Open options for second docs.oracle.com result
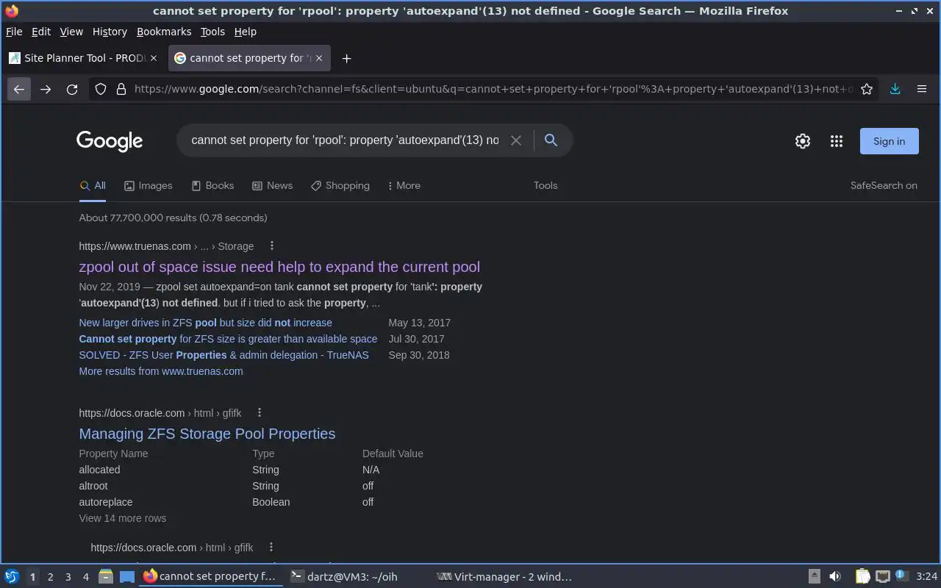This screenshot has height=588, width=941. point(271,547)
